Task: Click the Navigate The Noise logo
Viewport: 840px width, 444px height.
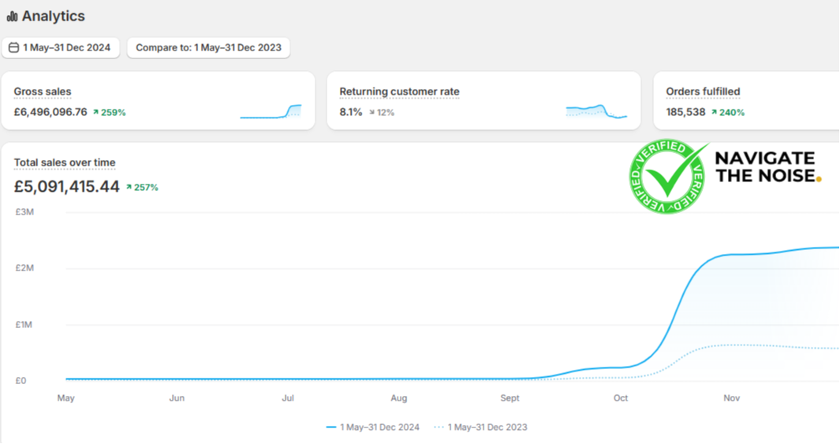Action: tap(767, 167)
